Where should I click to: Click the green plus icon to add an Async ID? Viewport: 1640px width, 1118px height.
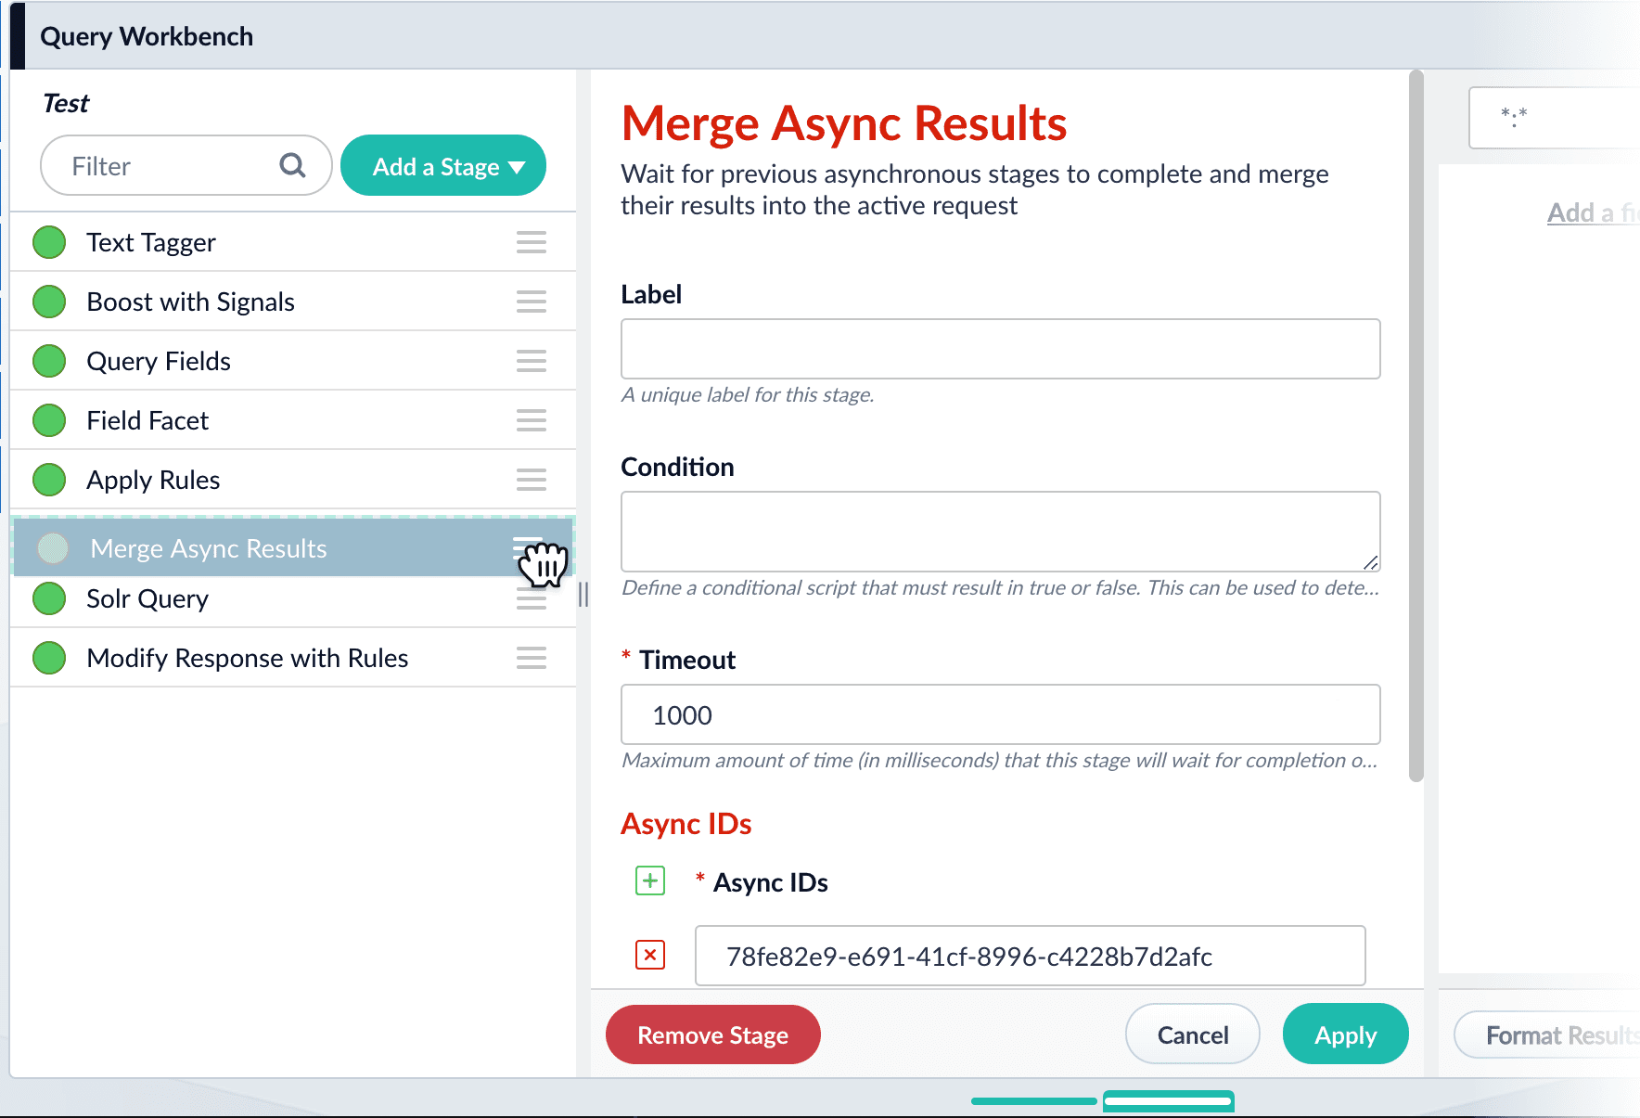coord(650,880)
